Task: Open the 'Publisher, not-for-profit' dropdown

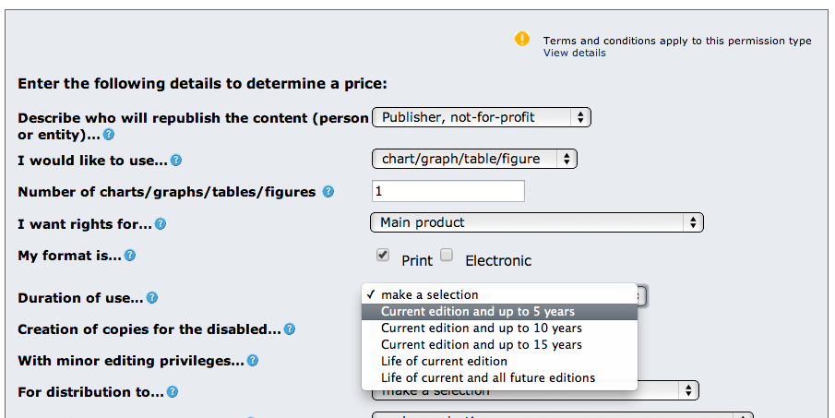Action: click(x=481, y=117)
